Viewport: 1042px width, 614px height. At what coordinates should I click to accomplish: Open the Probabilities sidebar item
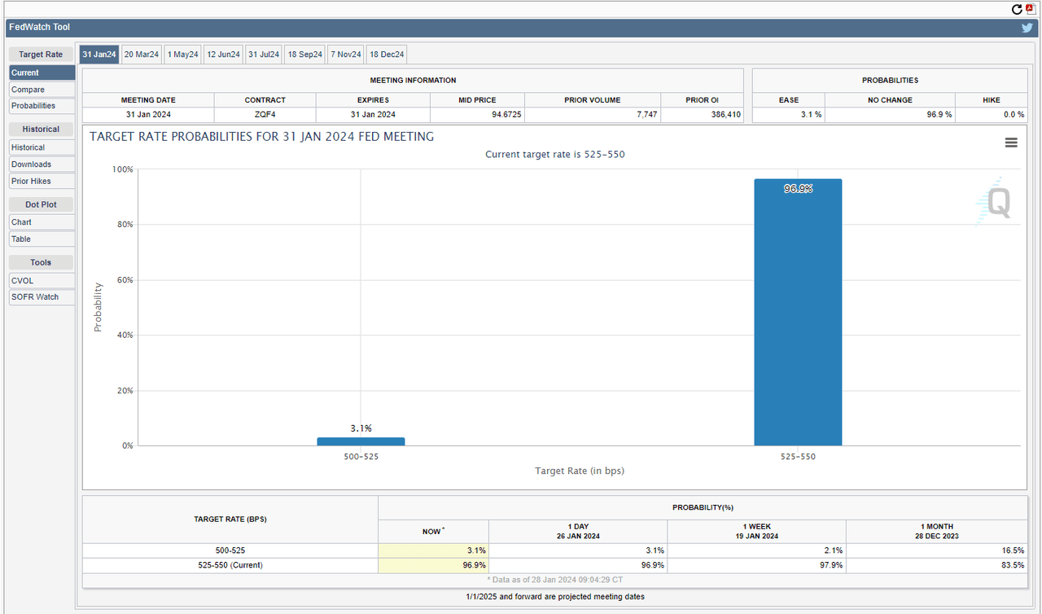click(42, 106)
